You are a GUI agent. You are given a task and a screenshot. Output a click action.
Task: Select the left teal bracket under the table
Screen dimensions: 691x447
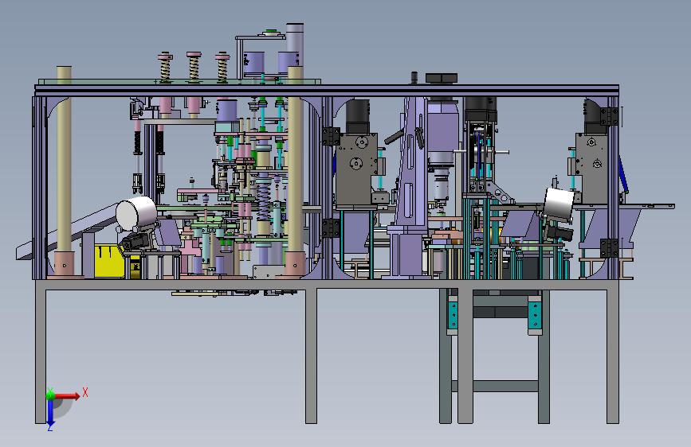coord(453,315)
